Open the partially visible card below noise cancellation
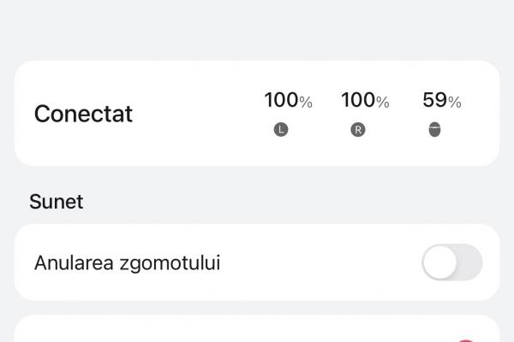 pos(257,329)
